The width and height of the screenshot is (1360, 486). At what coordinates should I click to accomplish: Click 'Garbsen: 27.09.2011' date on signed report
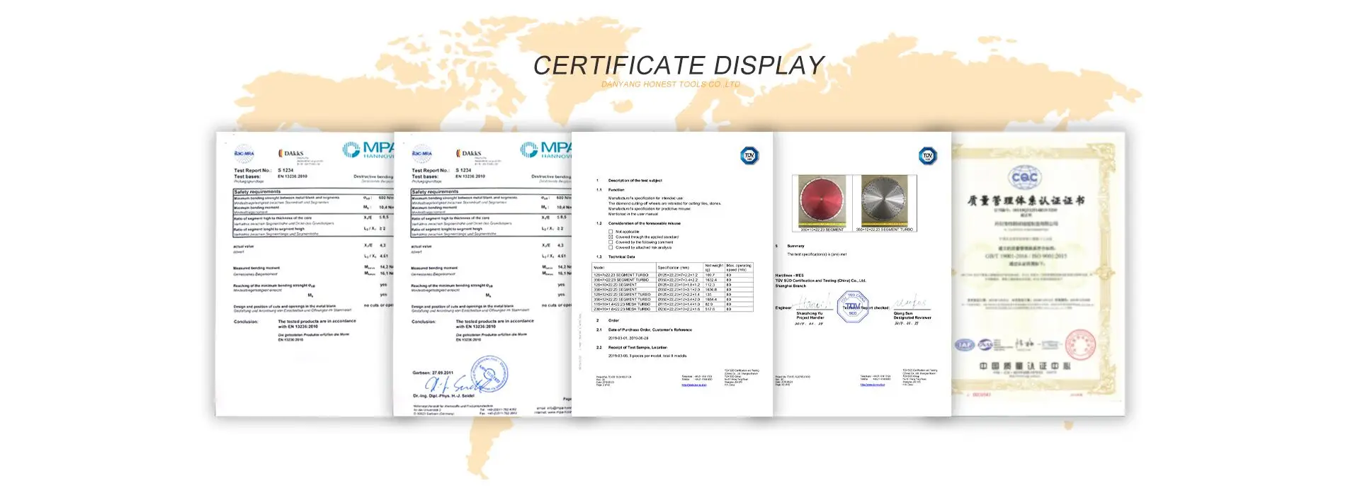433,373
